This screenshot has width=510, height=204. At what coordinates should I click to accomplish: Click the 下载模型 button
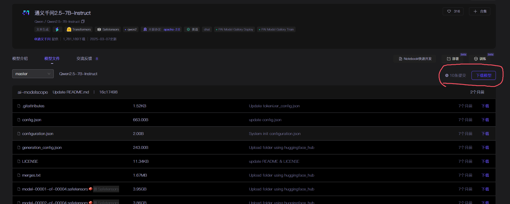(484, 75)
